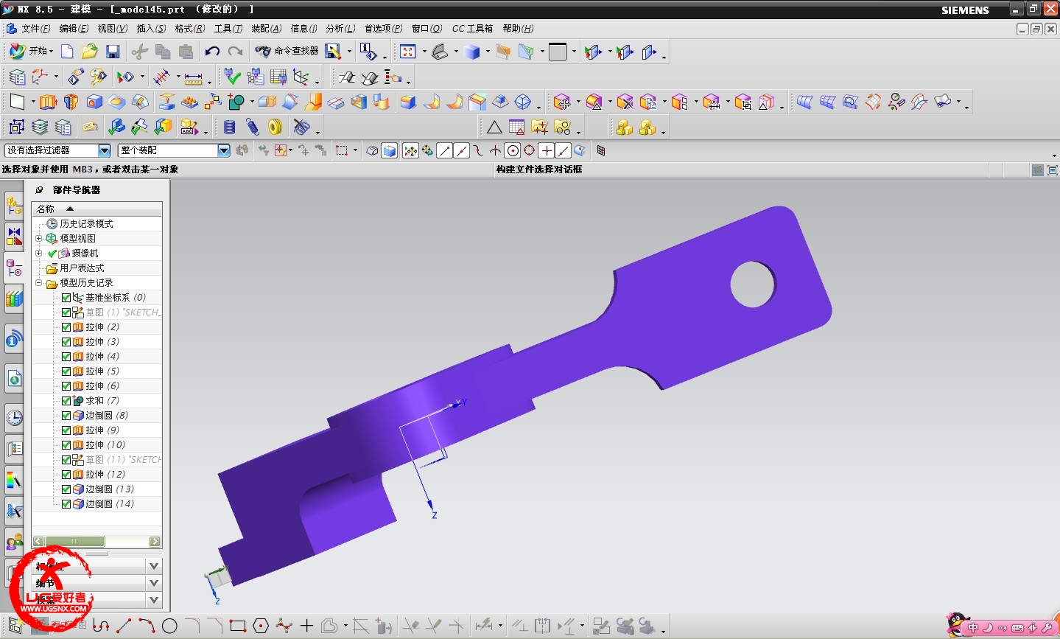Click the Part Navigator horizontal scrollbar thumb
The width and height of the screenshot is (1060, 639).
[74, 542]
